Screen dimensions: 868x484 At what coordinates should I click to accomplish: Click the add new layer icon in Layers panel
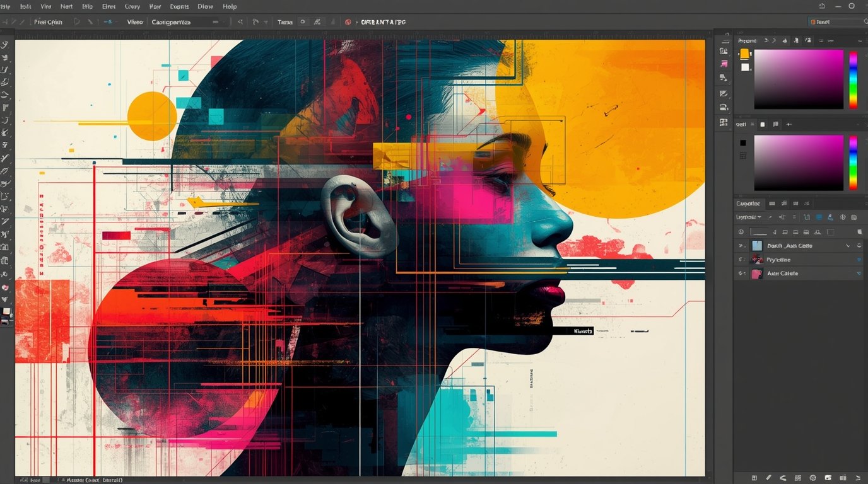(843, 478)
